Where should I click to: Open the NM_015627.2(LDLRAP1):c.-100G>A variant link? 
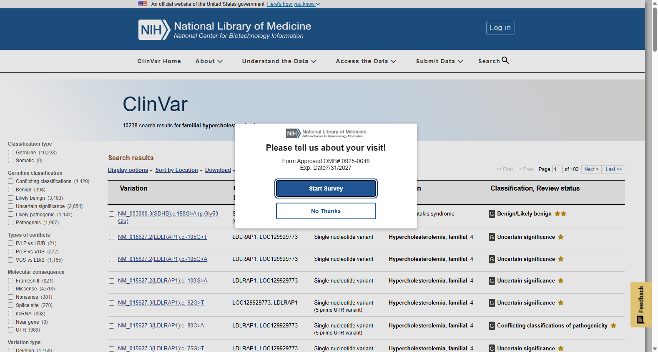coord(163,281)
